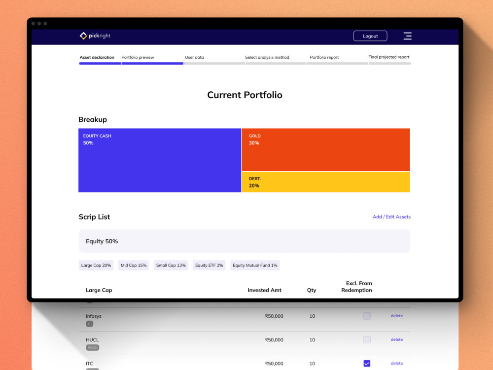
Task: Go to Select analysis method step
Action: [267, 57]
